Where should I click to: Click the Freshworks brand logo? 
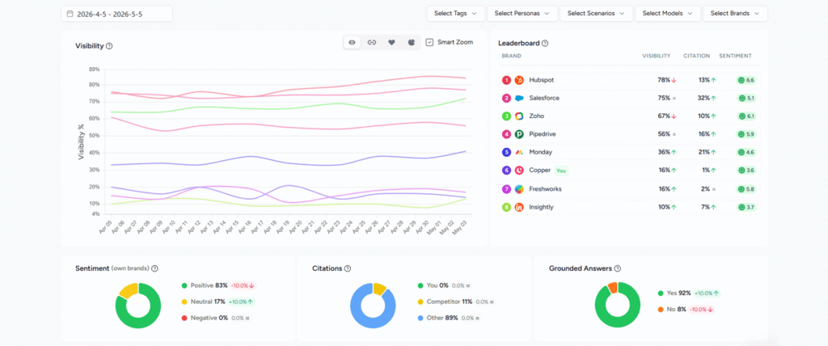(519, 189)
